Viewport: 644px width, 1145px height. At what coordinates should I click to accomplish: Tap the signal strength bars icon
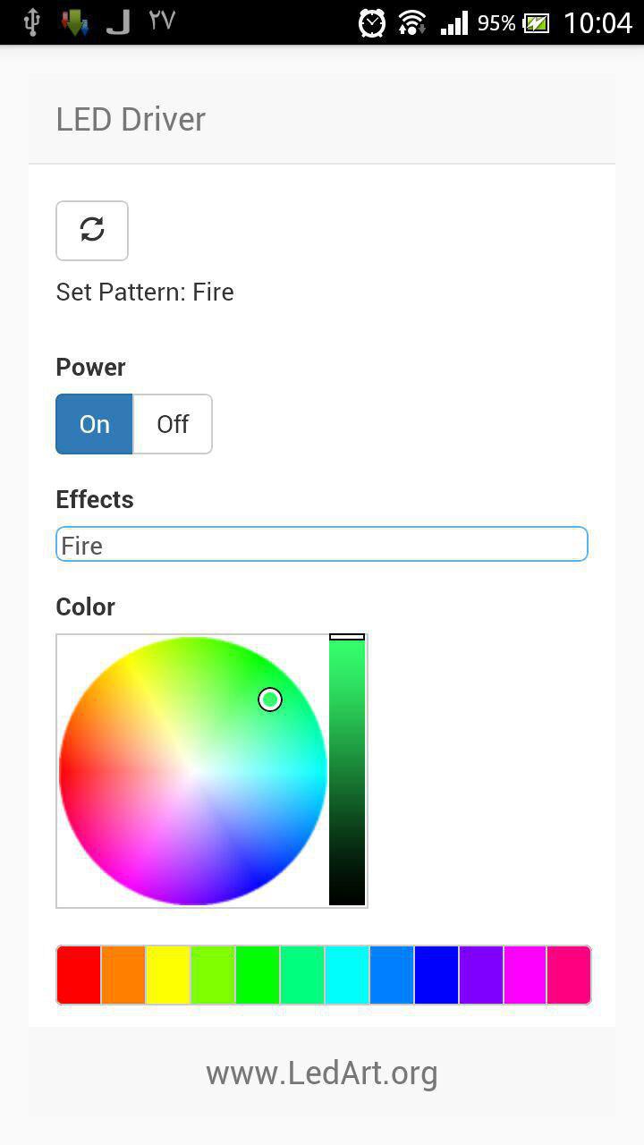[454, 22]
